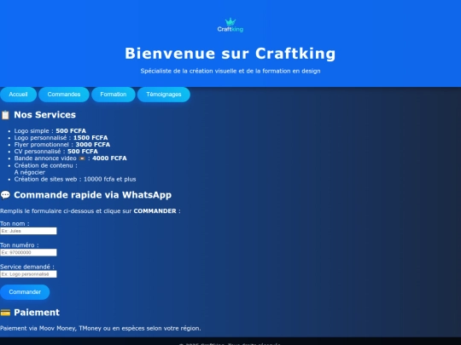Click the Paiement via Moov Money sentence

tap(101, 328)
